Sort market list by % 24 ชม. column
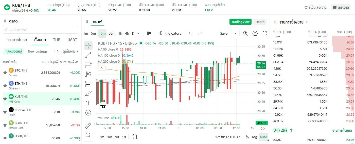 point(67,62)
